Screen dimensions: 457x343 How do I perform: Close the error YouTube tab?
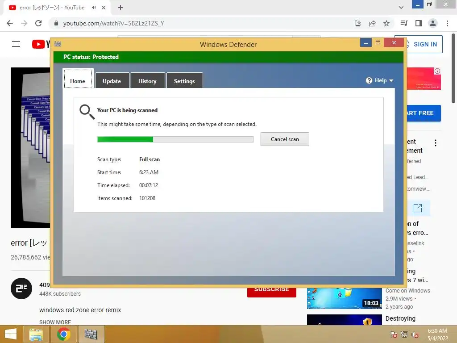[x=104, y=8]
